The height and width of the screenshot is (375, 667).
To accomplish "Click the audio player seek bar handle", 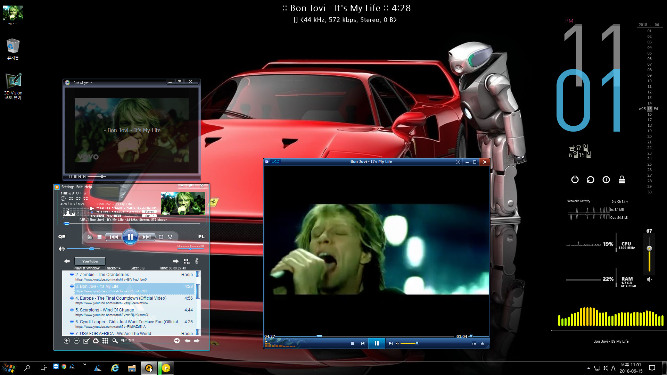I will click(x=67, y=224).
